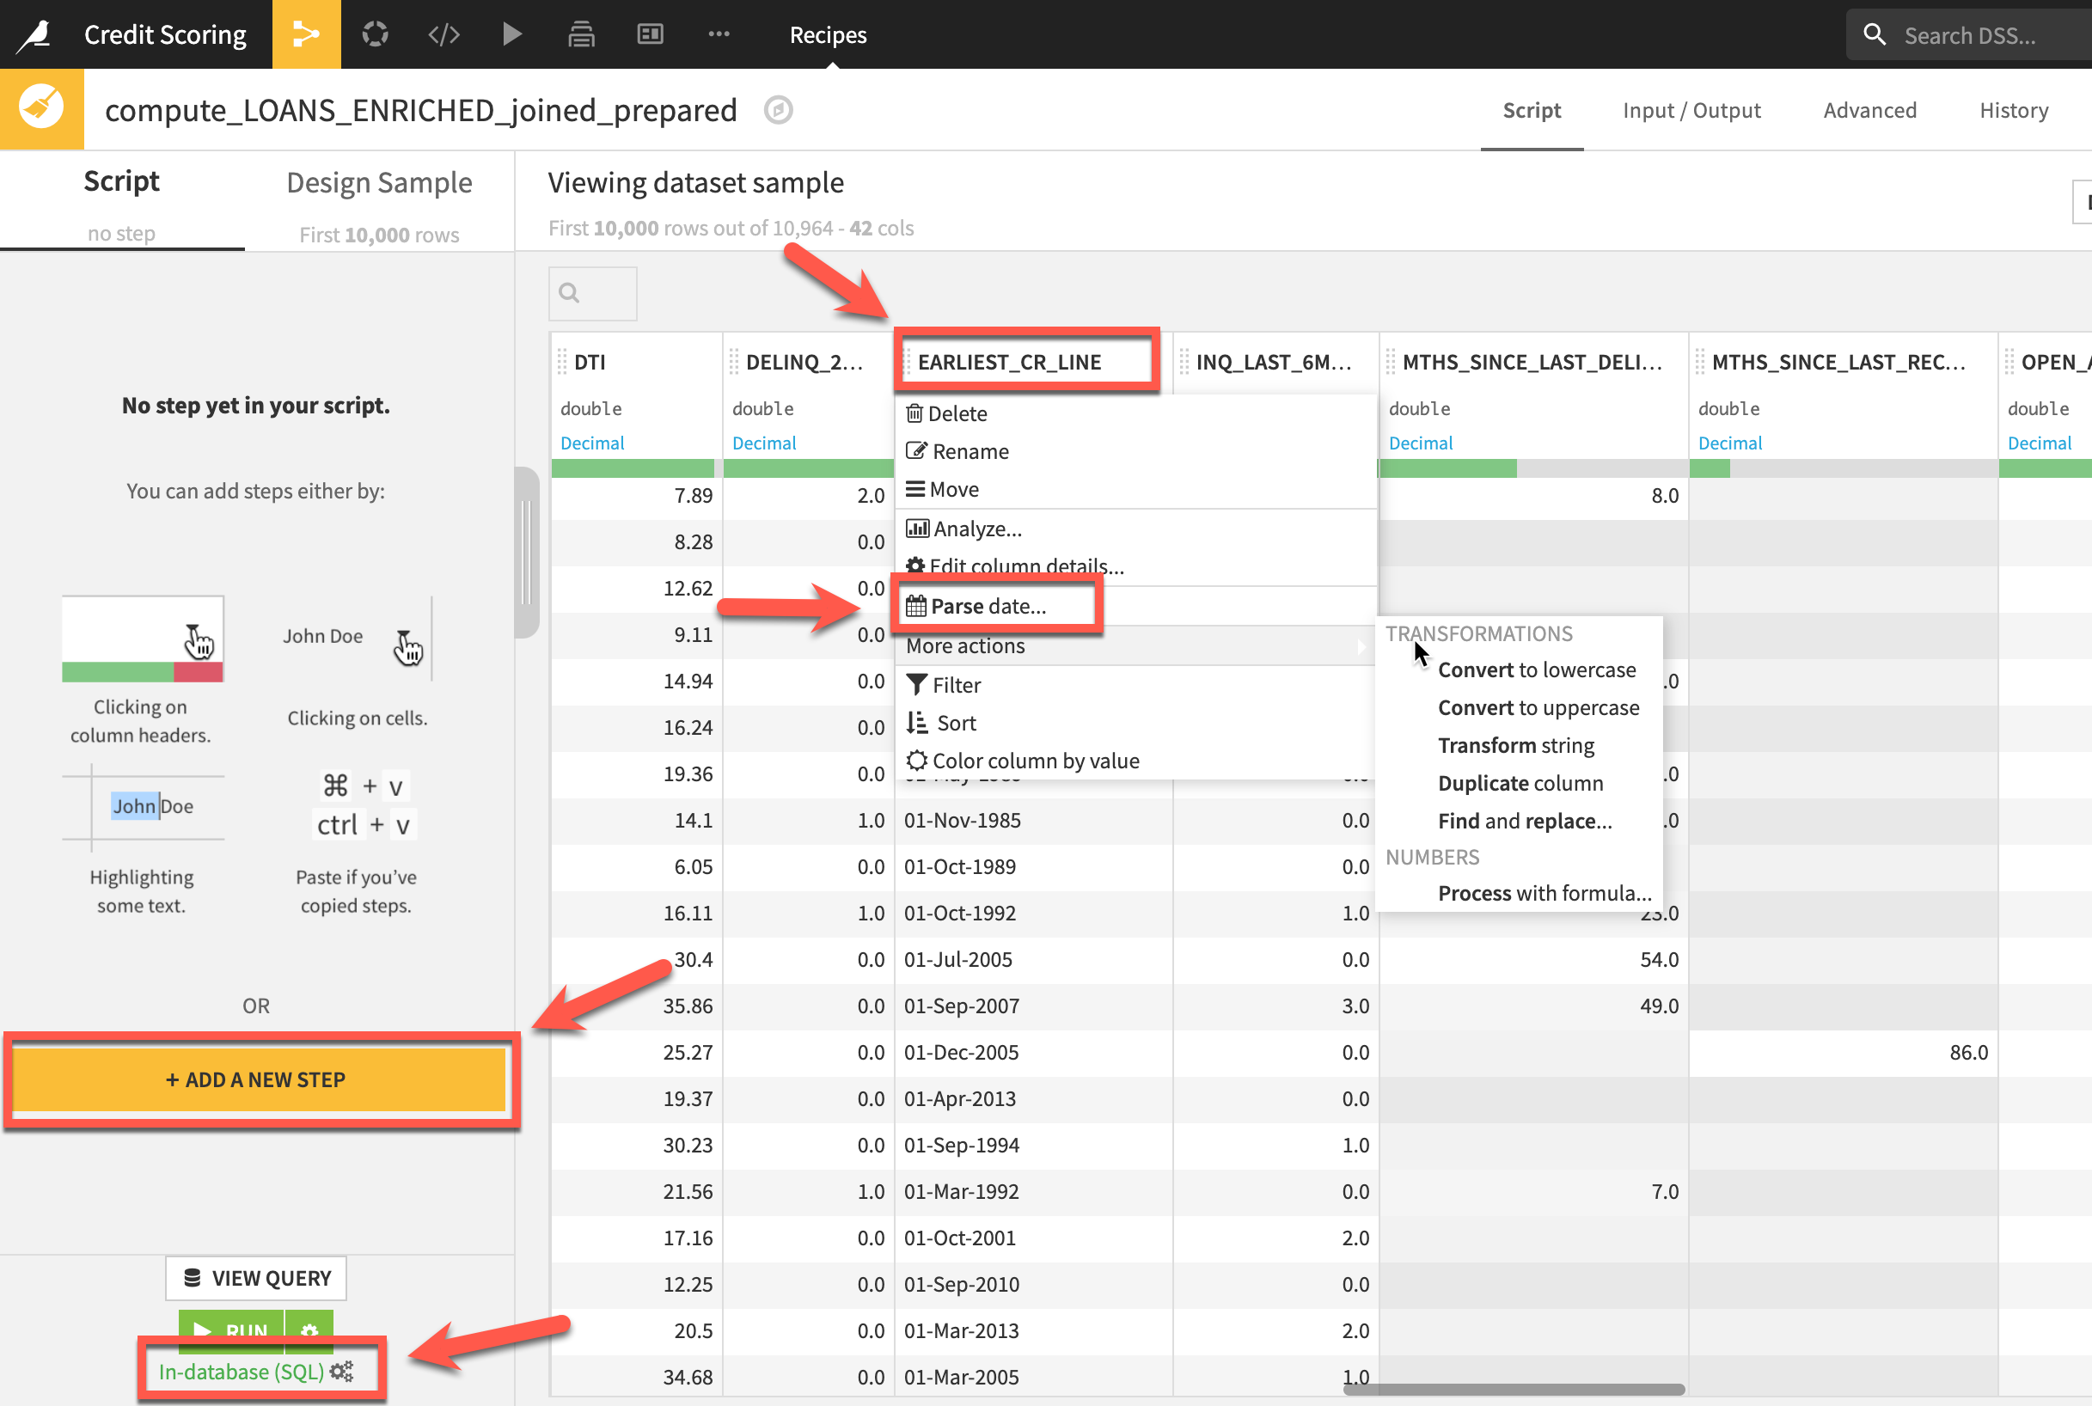Screen dimensions: 2092x1406
Task: Click the Jobs play icon
Action: 512,34
